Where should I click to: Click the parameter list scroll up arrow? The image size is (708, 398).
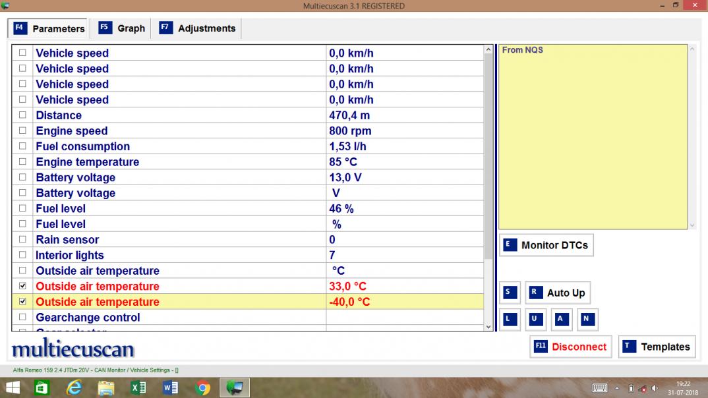click(x=488, y=49)
